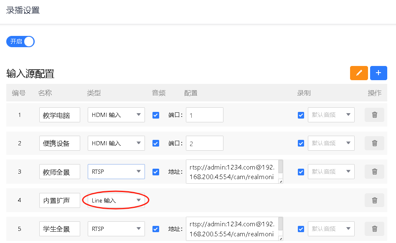396x243 pixels.
Task: Click RTSP address box for 学生全景
Action: pos(232,229)
